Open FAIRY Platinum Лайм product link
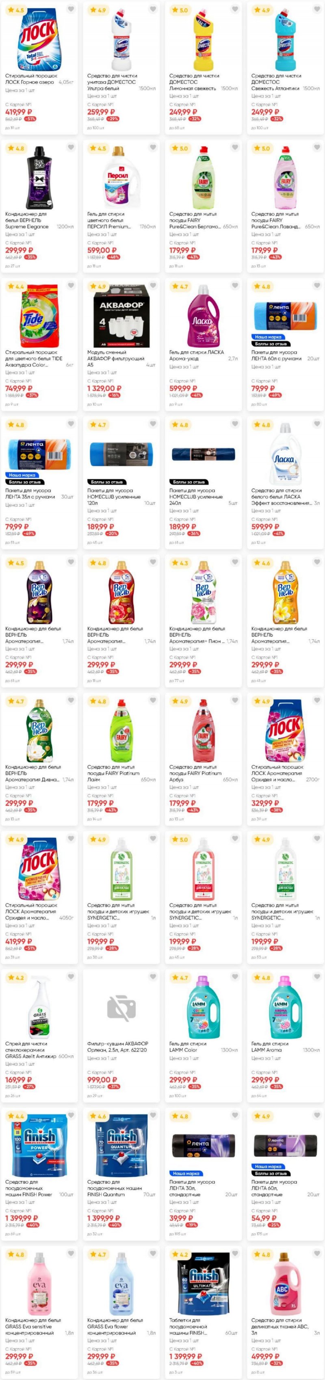 click(113, 773)
